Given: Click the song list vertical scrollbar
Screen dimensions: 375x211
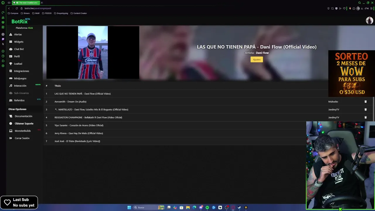Looking at the screenshot, I should 374,108.
